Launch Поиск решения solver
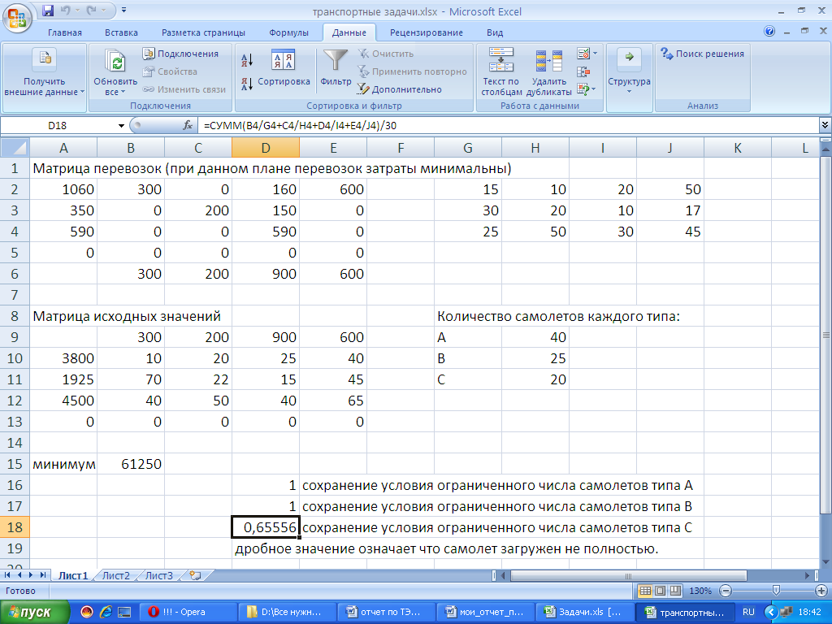 702,54
